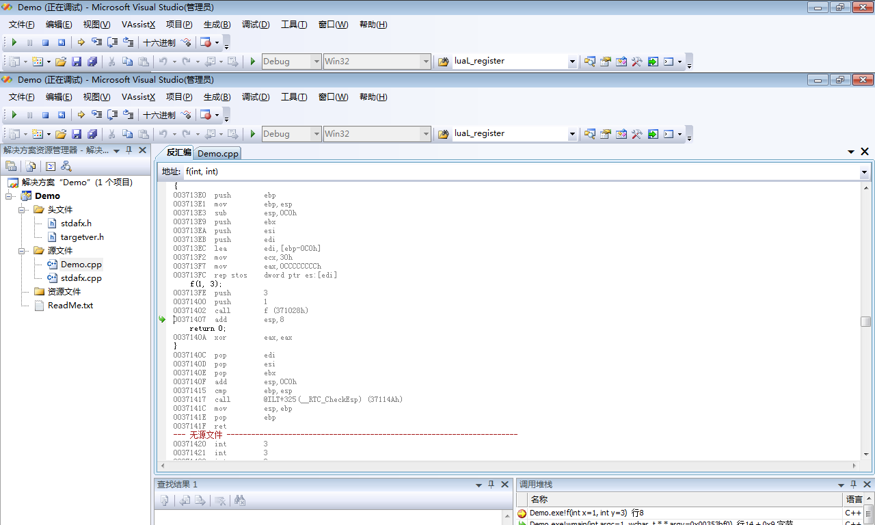Switch to the Demo.cpp tab

point(218,154)
